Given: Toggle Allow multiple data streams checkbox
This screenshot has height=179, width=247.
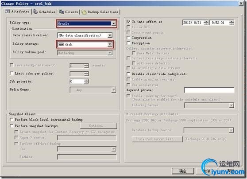Looking at the screenshot, I should (x=128, y=68).
